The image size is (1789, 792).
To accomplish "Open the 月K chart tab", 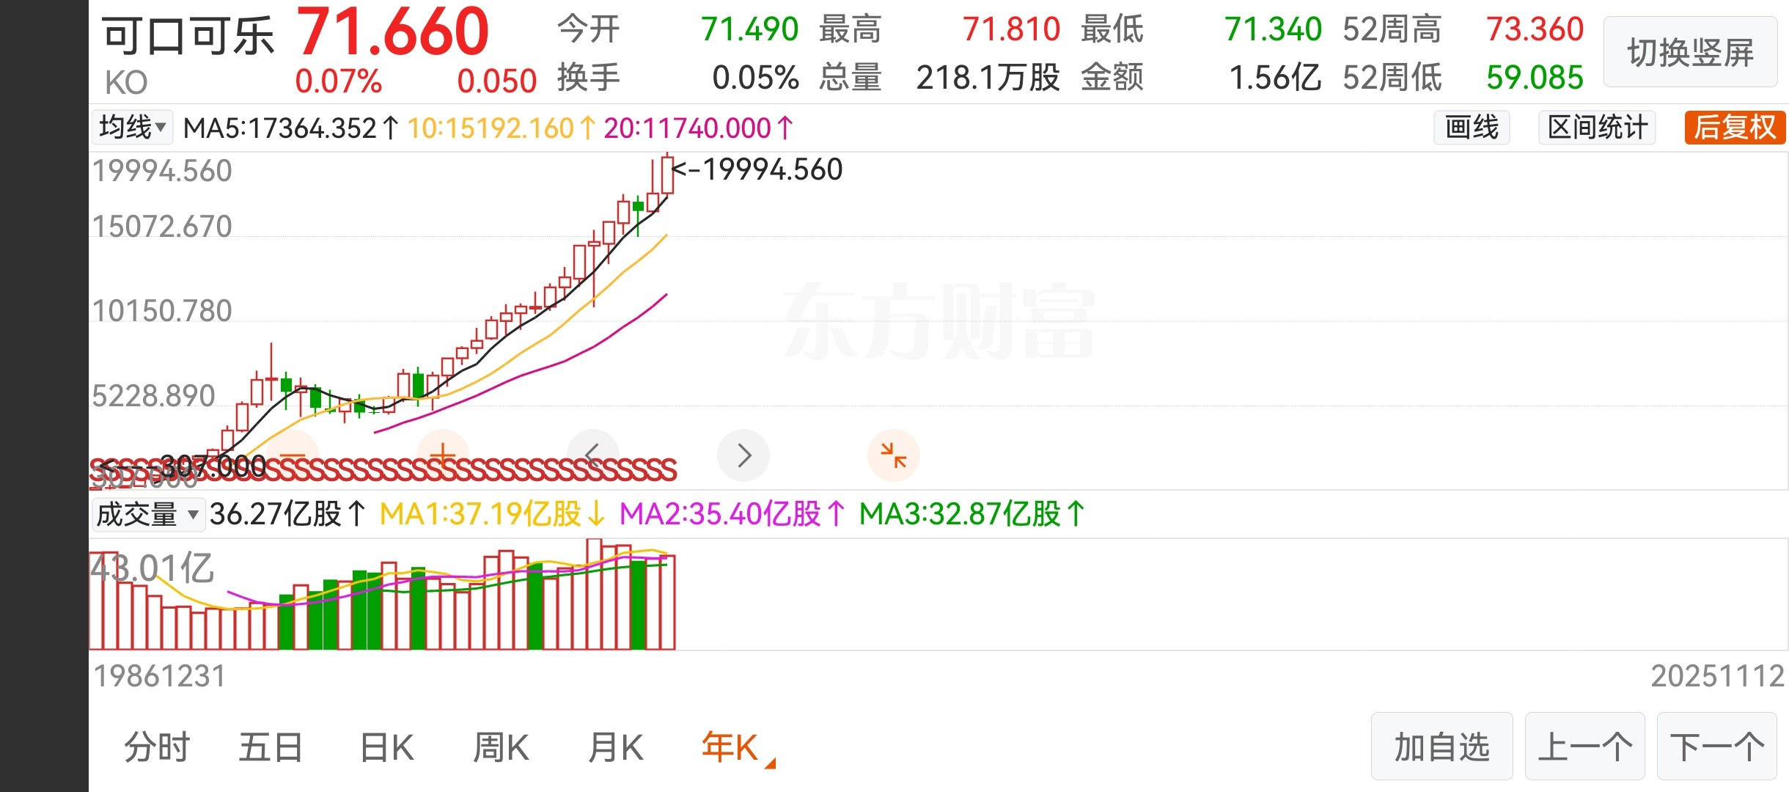I will point(615,747).
